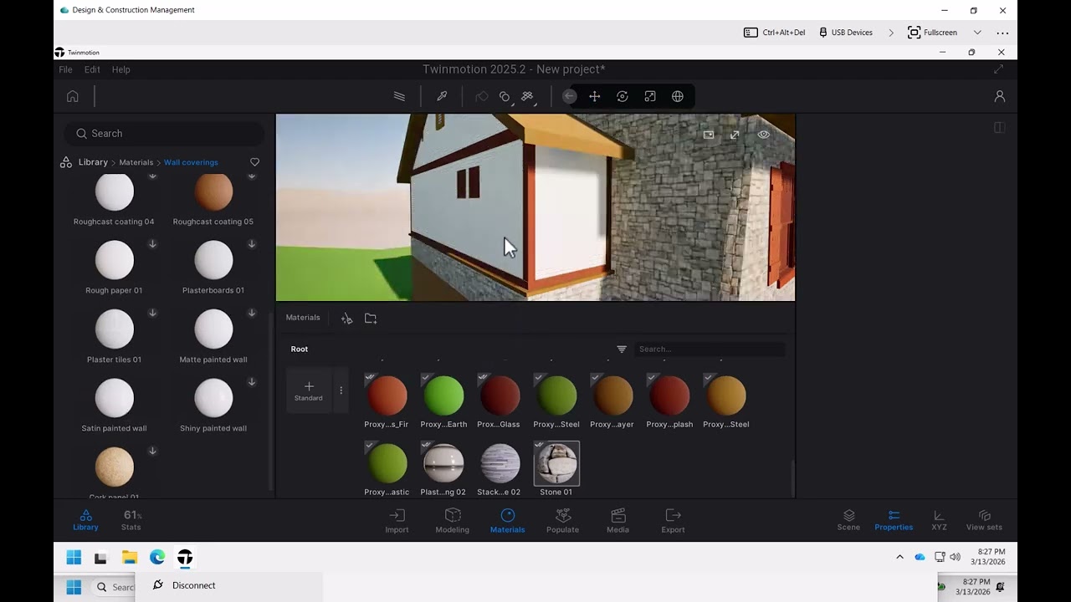Go to Materials in the library breadcrumb
1071x602 pixels.
tap(136, 162)
